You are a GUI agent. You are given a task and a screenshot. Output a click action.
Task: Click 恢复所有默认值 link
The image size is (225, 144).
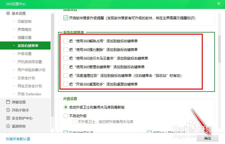[18, 139]
